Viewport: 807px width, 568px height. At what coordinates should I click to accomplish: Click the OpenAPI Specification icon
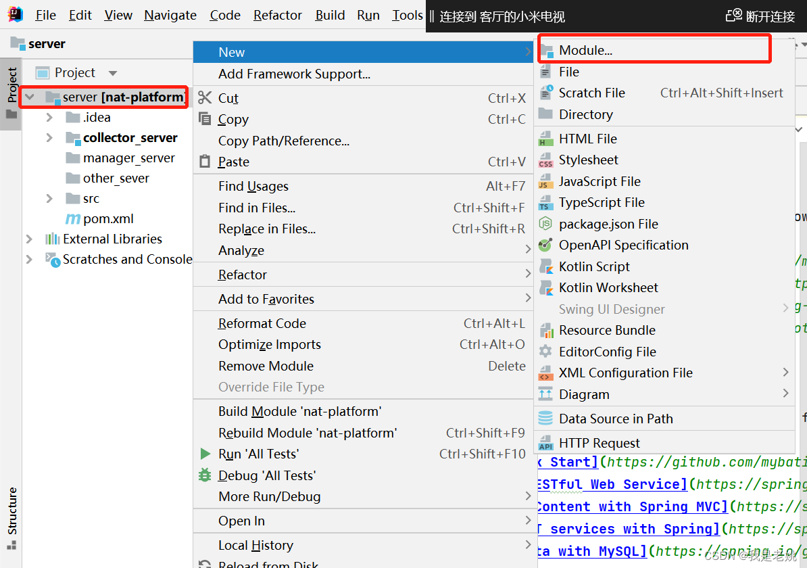point(545,245)
